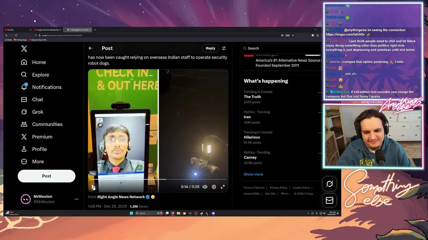The width and height of the screenshot is (428, 240).
Task: Open Terms of Service footer link
Action: (254, 188)
